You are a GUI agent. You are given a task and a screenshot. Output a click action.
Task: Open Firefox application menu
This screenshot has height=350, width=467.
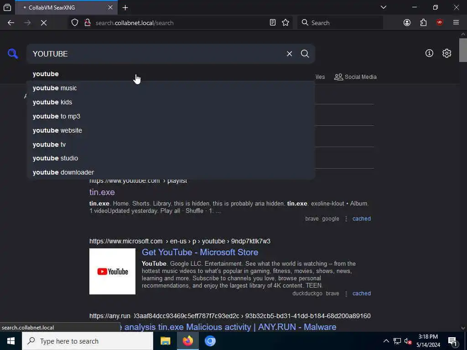coord(456,22)
